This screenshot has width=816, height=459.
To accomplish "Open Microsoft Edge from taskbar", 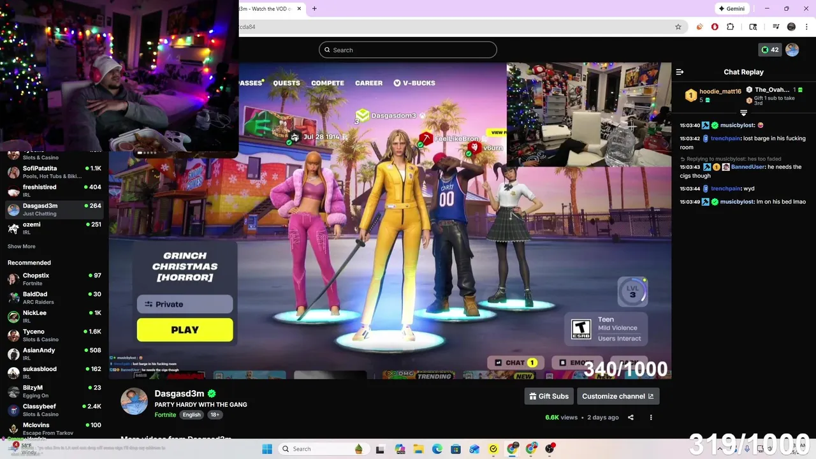I will (x=437, y=449).
